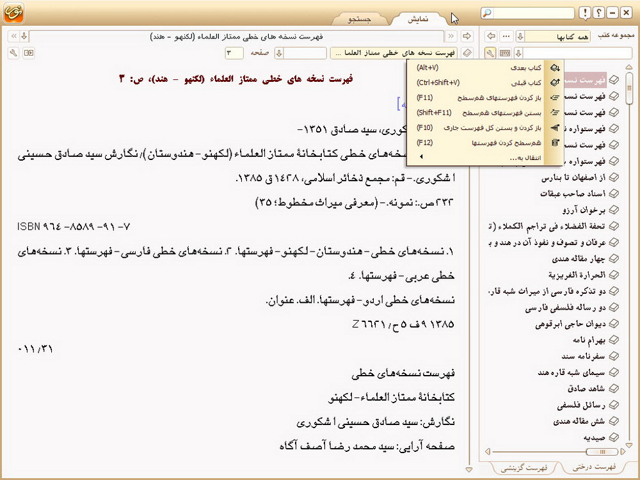640x480 pixels.
Task: Click horizontal scrollbar right arrow in tree
Action: [x=623, y=451]
